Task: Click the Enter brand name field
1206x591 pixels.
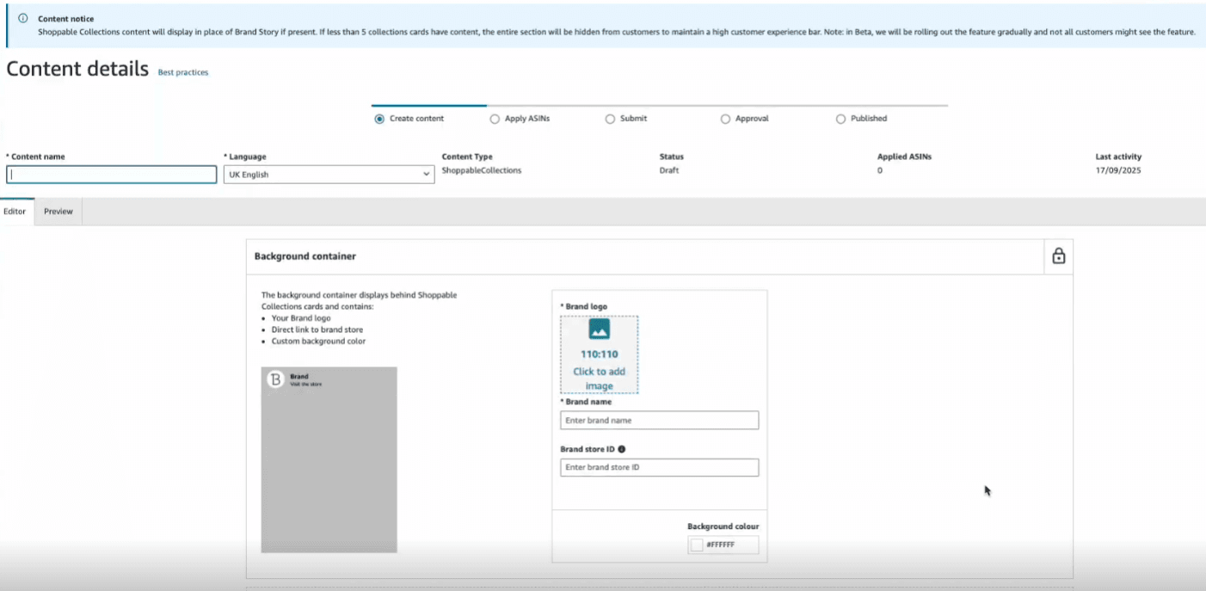Action: [659, 421]
